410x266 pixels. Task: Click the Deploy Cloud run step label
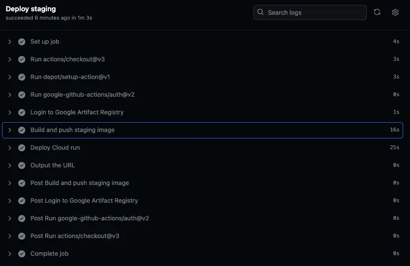[x=55, y=148]
